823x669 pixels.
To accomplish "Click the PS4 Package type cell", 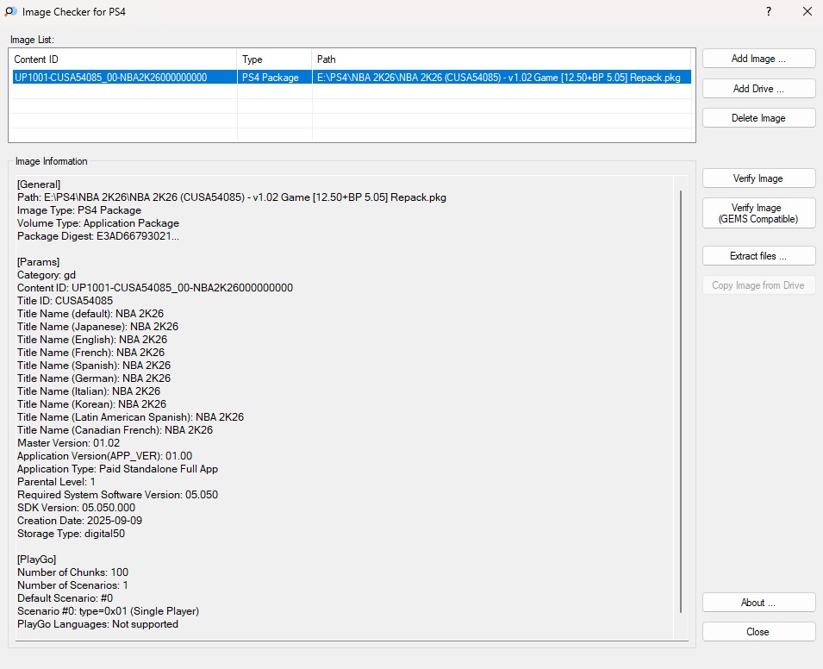I will tap(275, 78).
